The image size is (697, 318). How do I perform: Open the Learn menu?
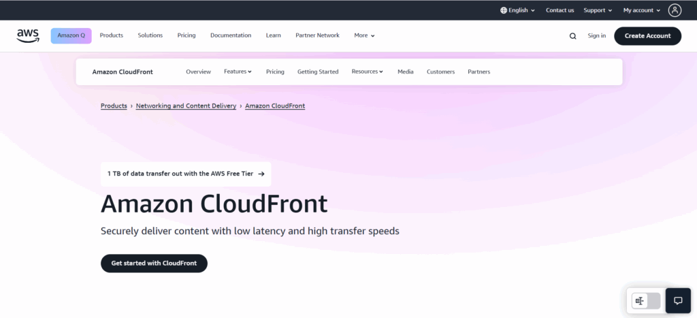coord(274,35)
